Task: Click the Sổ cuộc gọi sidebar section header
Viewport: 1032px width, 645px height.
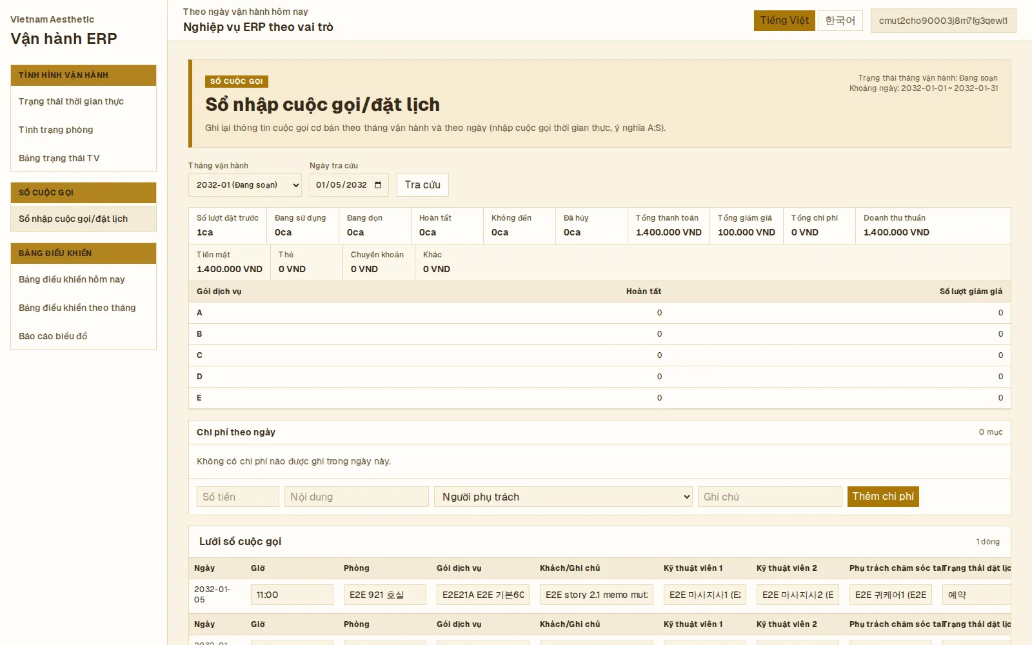Action: click(83, 193)
